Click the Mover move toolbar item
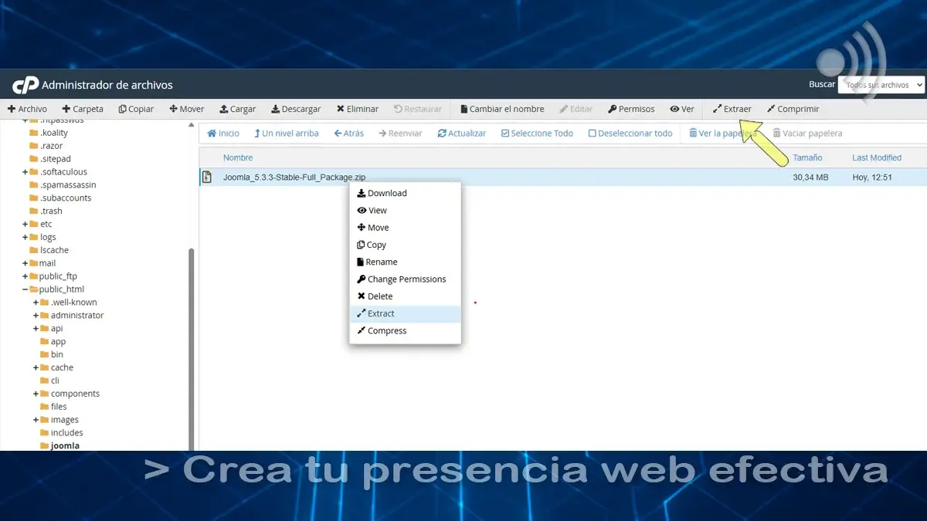This screenshot has height=521, width=927. (186, 109)
